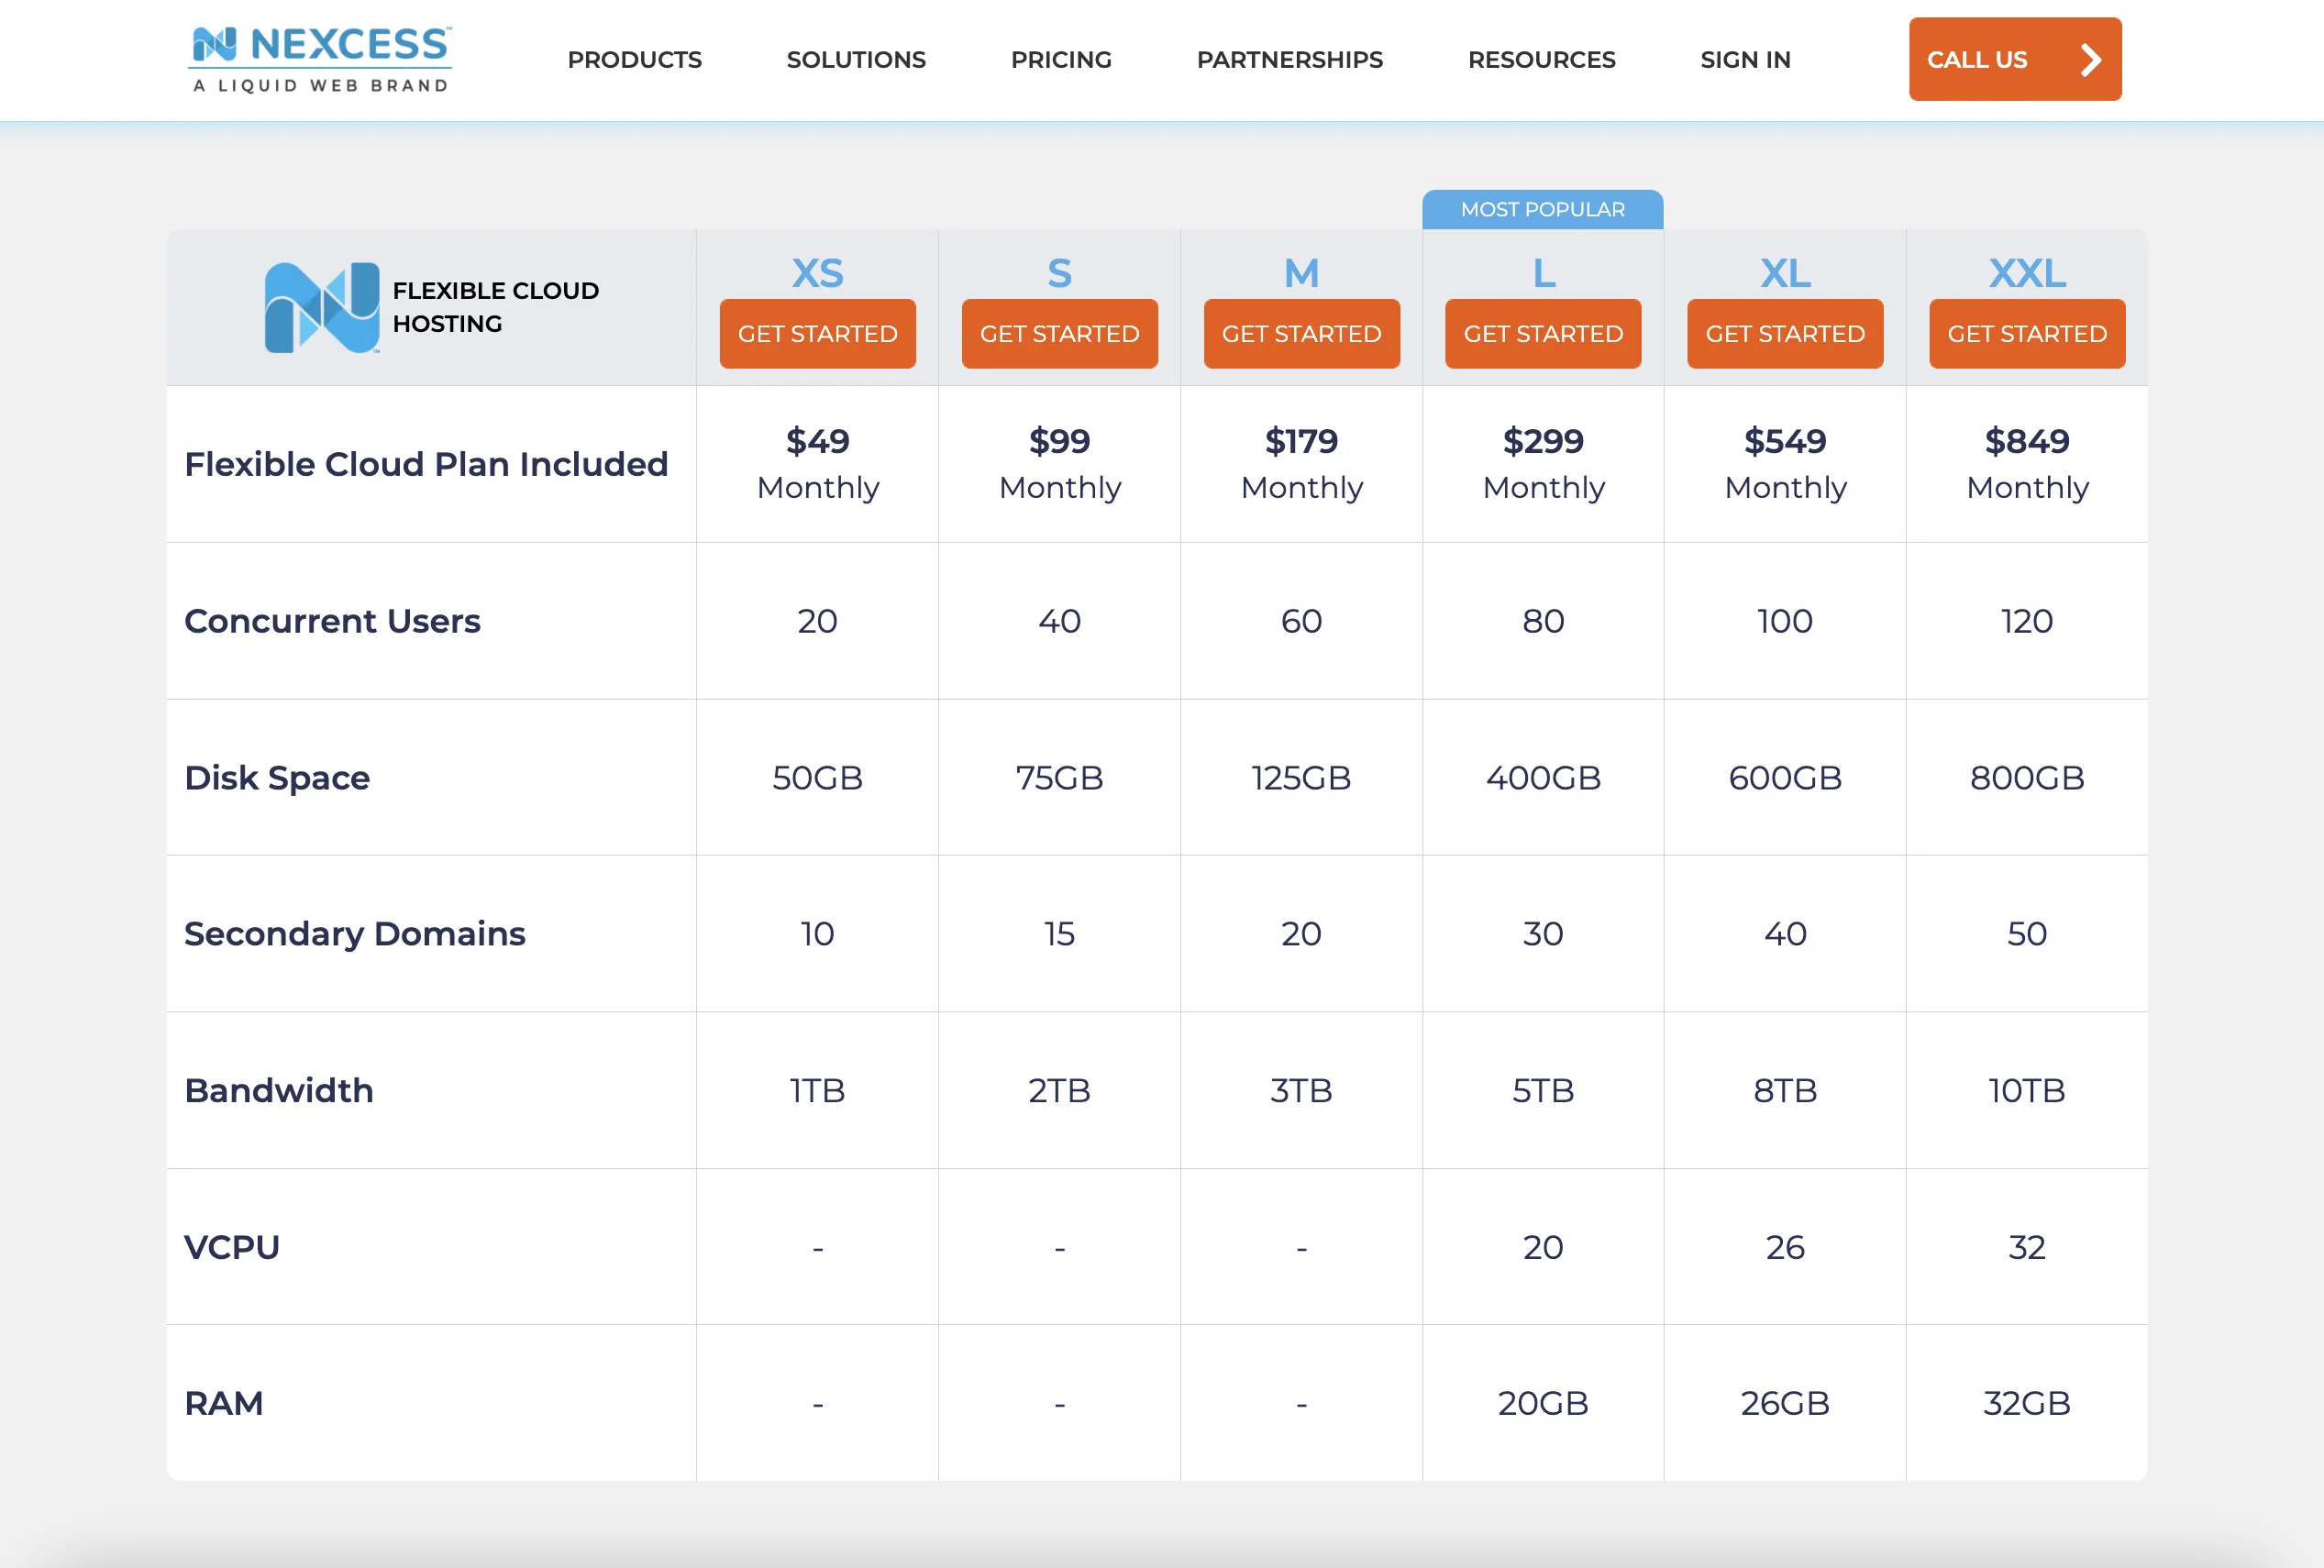
Task: Click the Sign In link
Action: 1744,60
